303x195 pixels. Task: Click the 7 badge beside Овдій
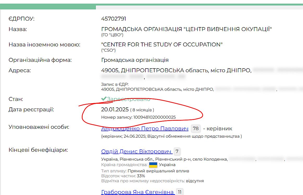pos(177,151)
